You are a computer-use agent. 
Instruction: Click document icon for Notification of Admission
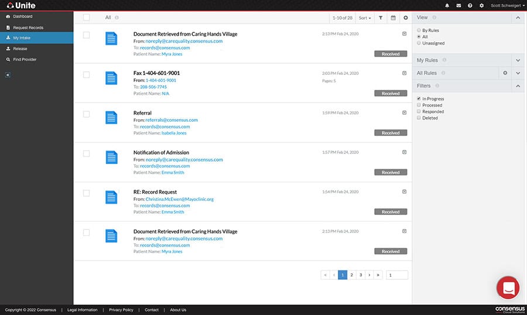111,157
